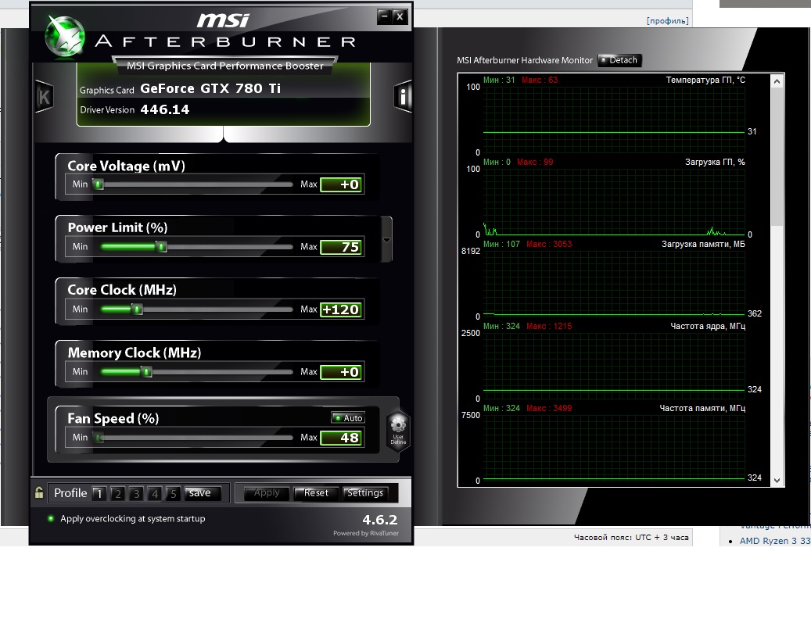Click the Core Clock +120 value field
Screen dimensions: 811x619
tap(342, 309)
